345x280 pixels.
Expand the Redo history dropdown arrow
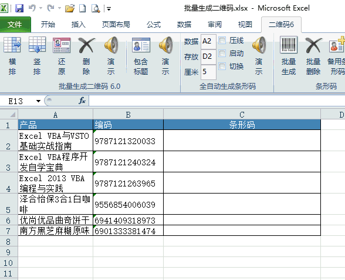pos(59,8)
